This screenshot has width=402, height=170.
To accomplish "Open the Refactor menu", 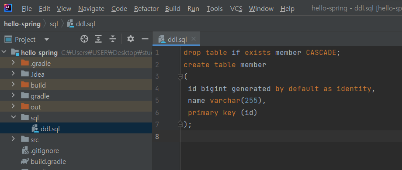I will [146, 9].
